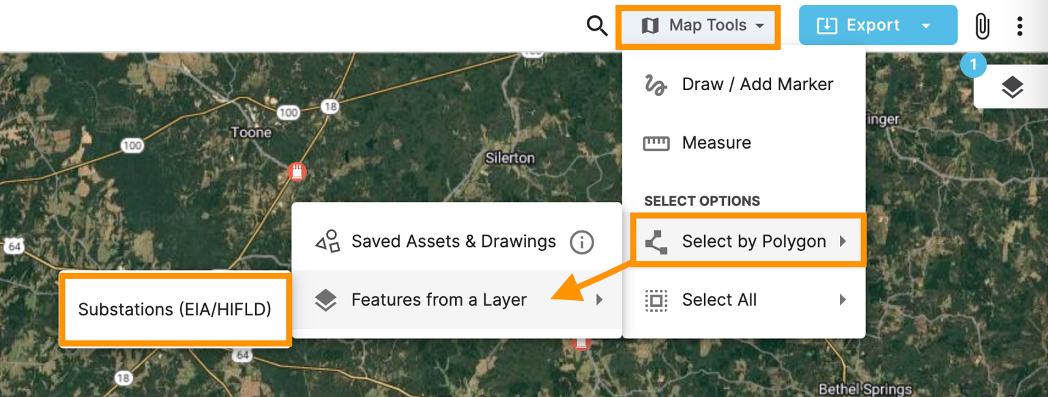Click the Saved Assets & Drawings entry

coord(453,241)
